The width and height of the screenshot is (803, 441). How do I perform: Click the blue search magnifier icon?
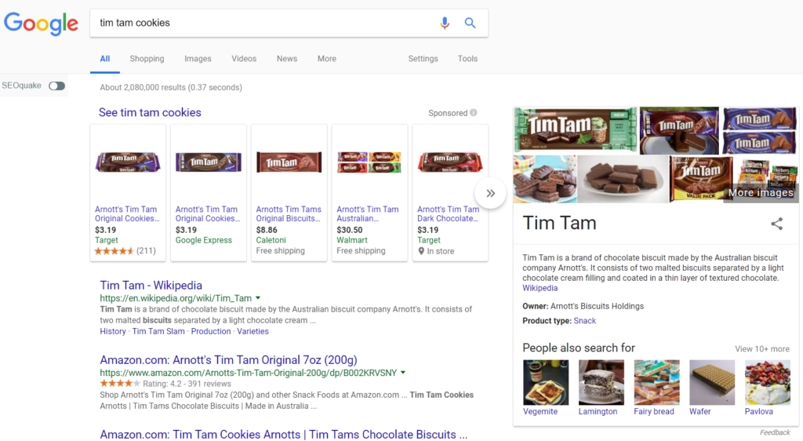tap(471, 23)
